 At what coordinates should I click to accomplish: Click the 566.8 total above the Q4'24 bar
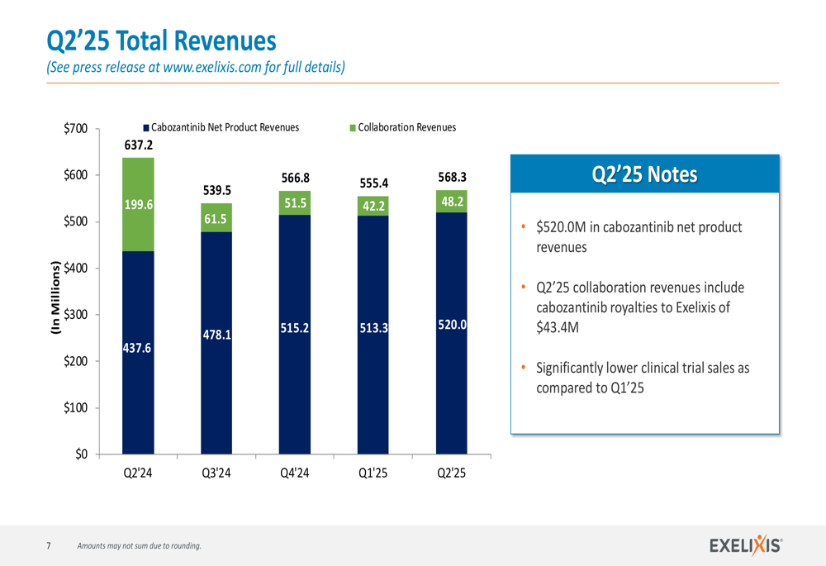tap(296, 178)
